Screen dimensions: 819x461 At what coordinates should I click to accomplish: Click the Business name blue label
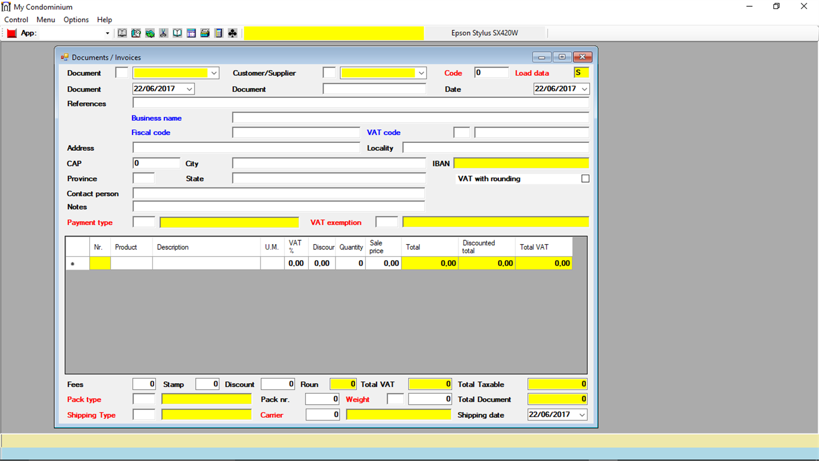pos(156,118)
